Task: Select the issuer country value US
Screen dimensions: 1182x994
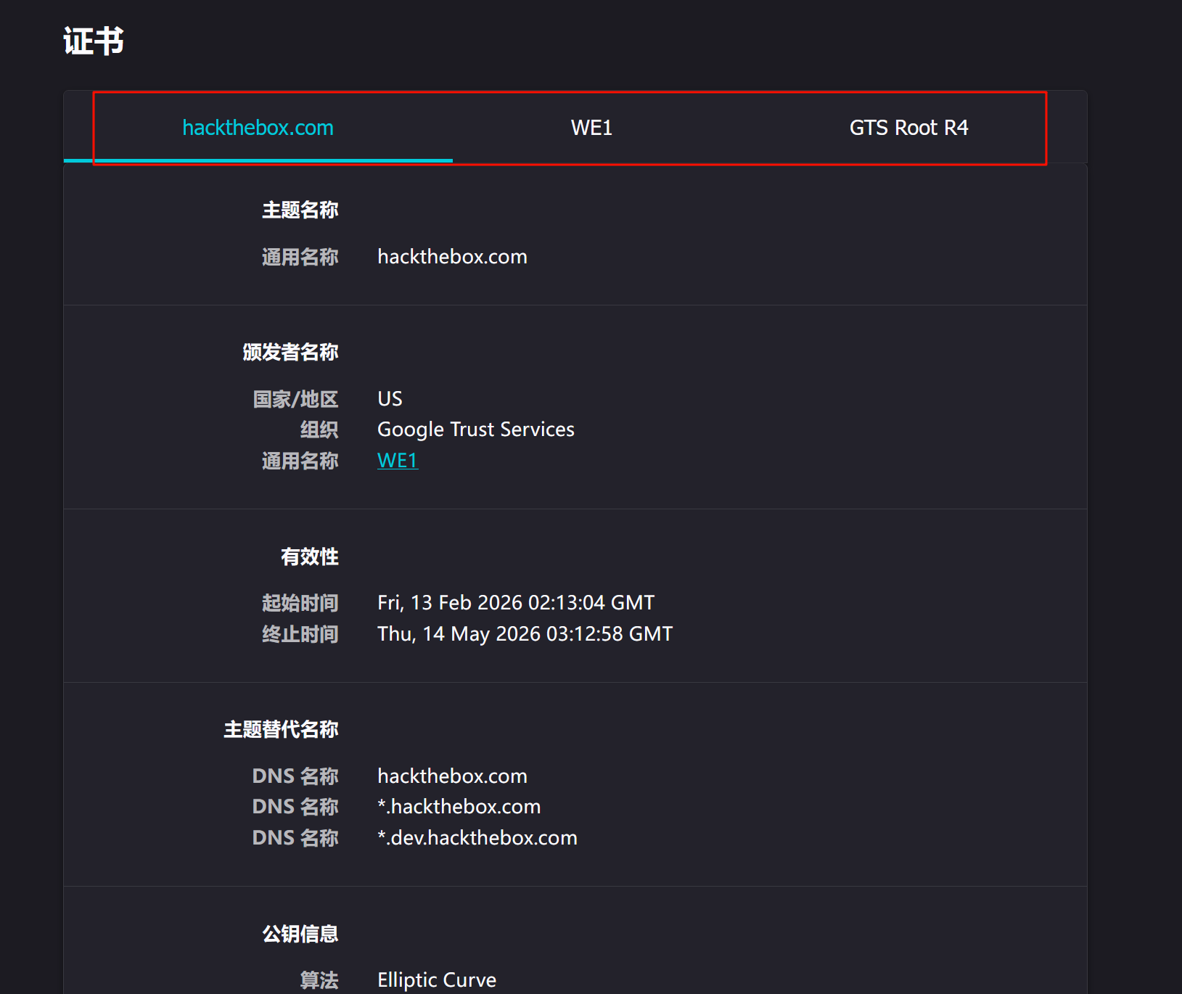Action: (x=390, y=399)
